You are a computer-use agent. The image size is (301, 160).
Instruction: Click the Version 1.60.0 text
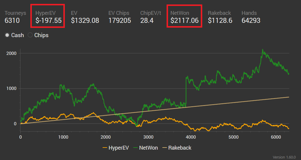[x=284, y=157]
